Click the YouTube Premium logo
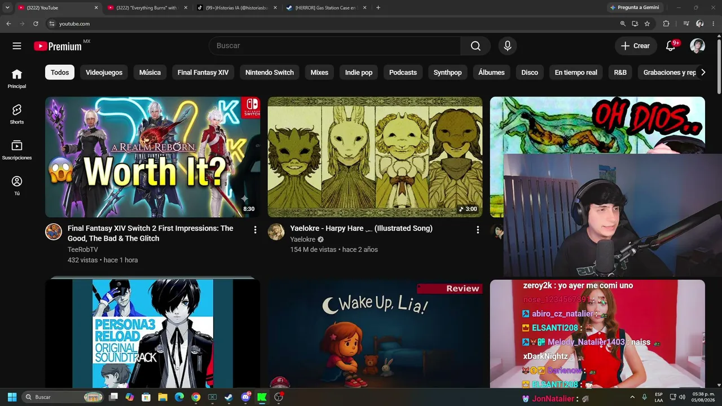Image resolution: width=722 pixels, height=406 pixels. (x=58, y=46)
